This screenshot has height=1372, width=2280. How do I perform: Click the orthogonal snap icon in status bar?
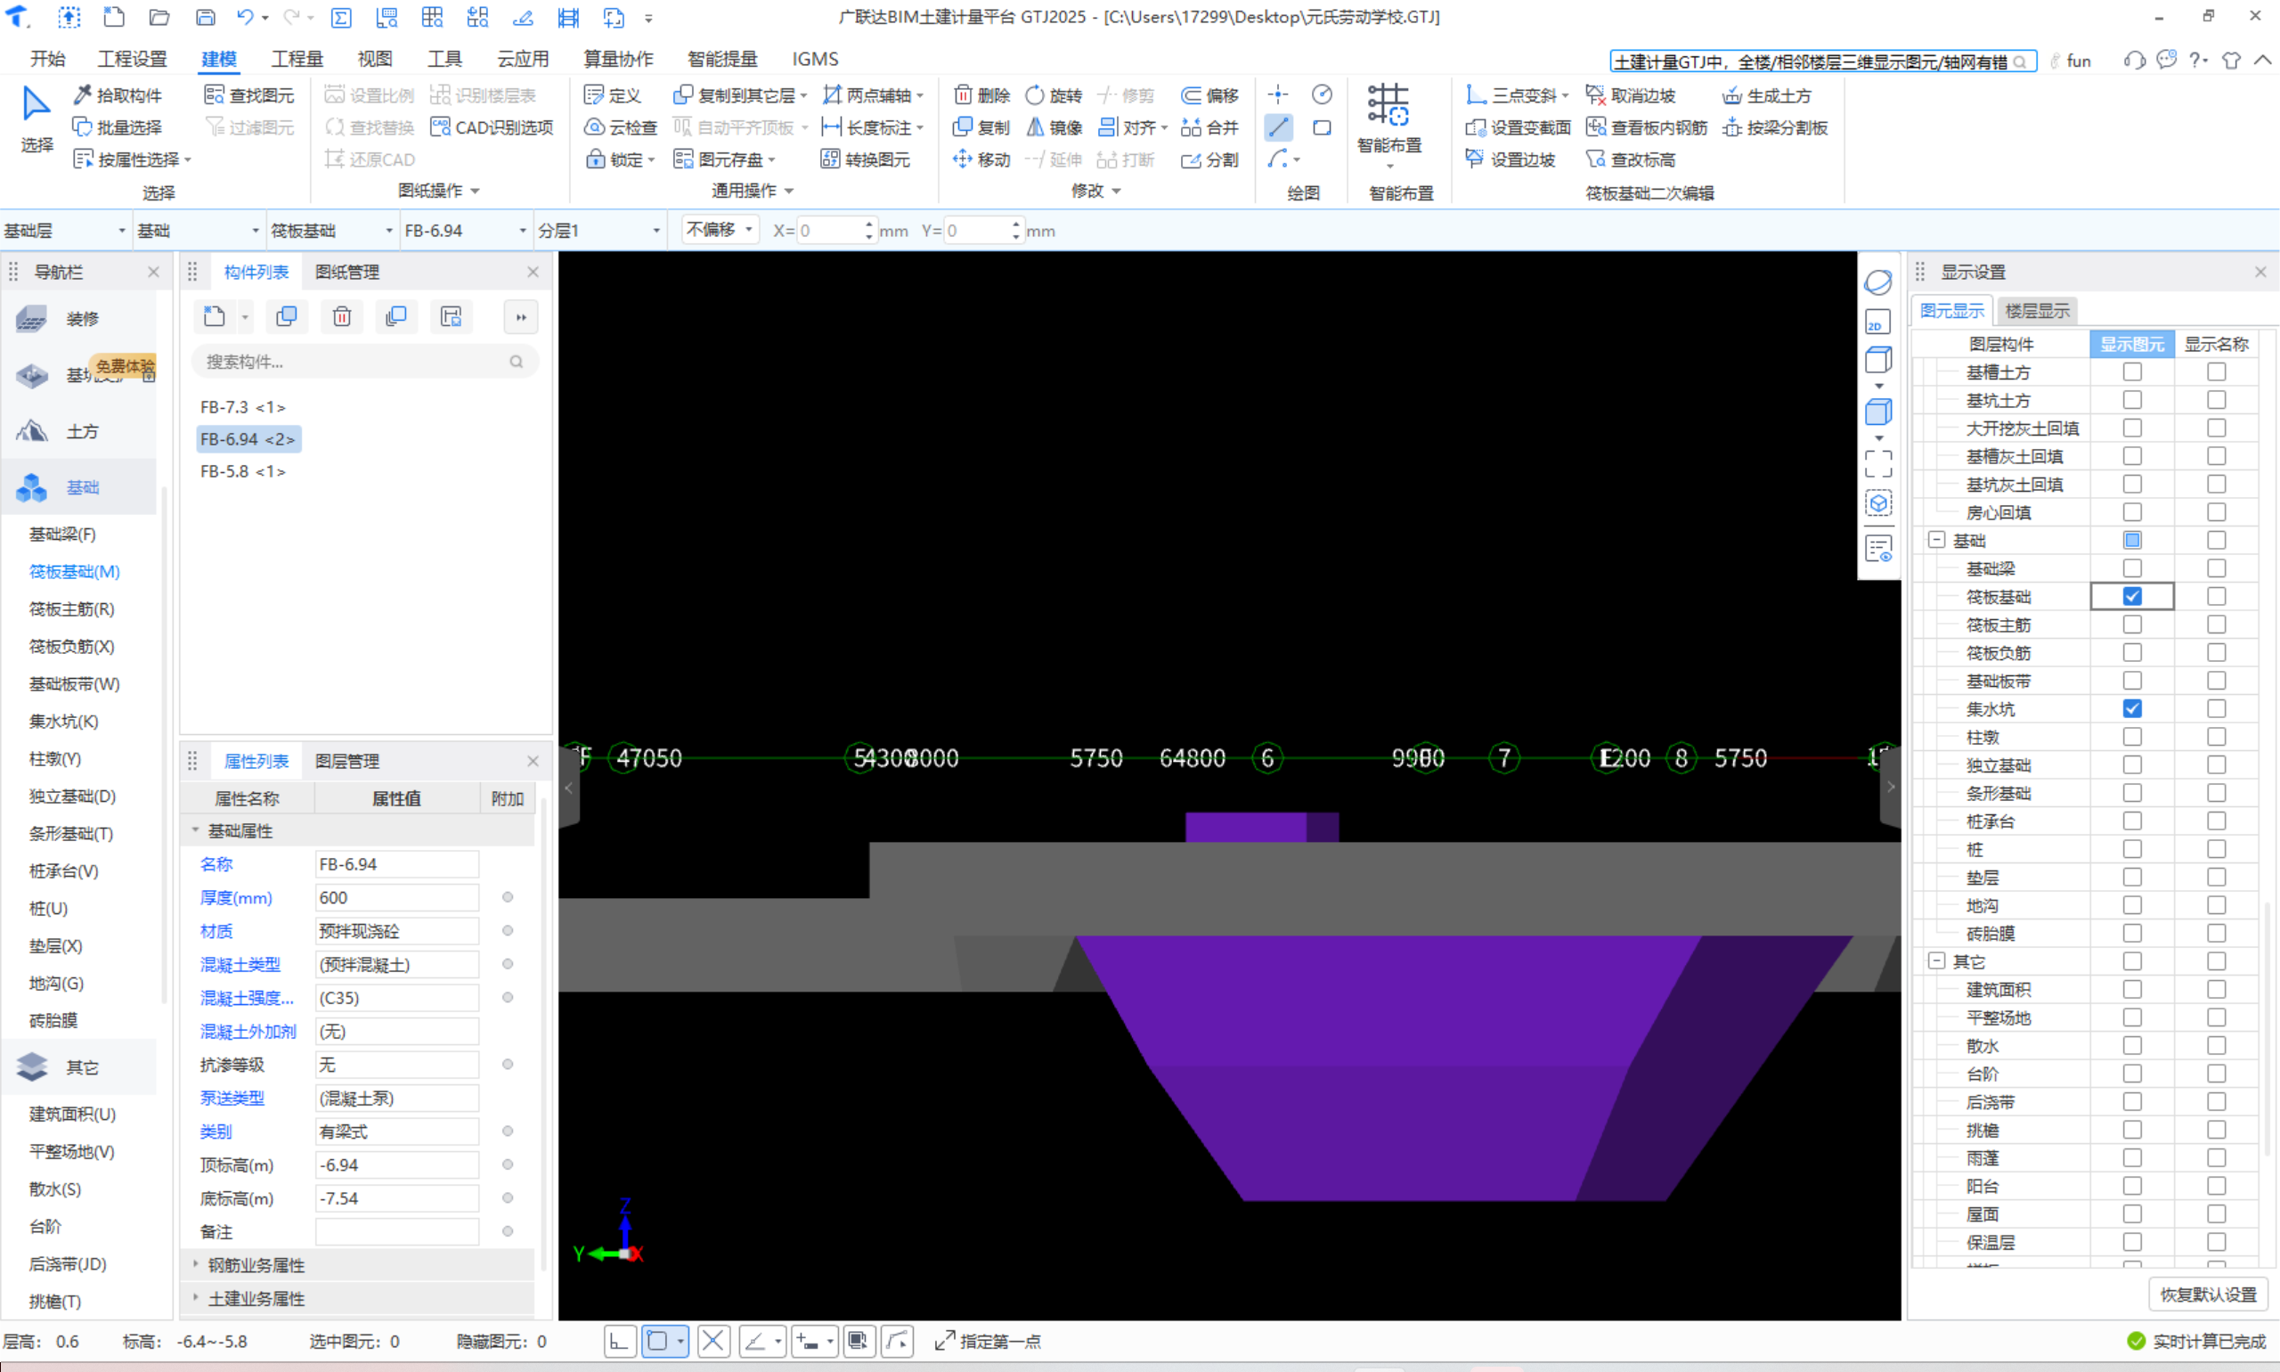tap(619, 1341)
